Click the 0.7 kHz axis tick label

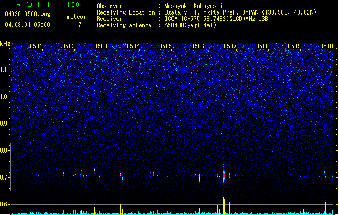point(5,177)
